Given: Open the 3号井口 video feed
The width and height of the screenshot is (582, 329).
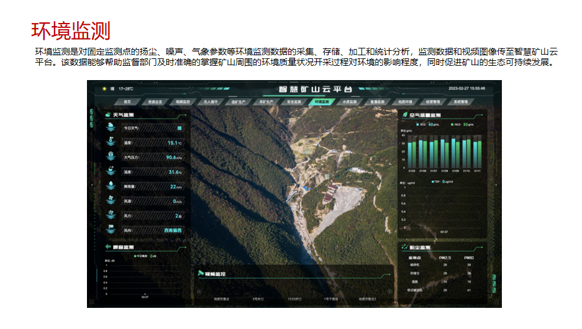Looking at the screenshot, I should (x=258, y=299).
